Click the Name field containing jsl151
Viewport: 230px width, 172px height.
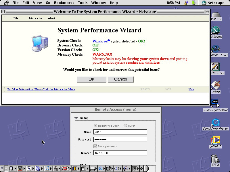(120, 132)
